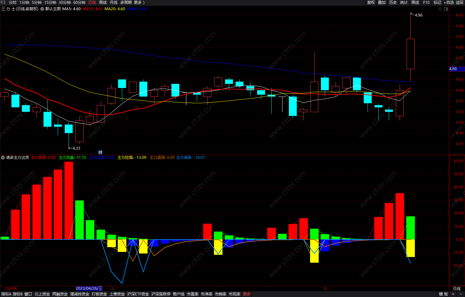Image resolution: width=465 pixels, height=297 pixels.
Task: Select the 指标A tab
Action: click(x=6, y=294)
